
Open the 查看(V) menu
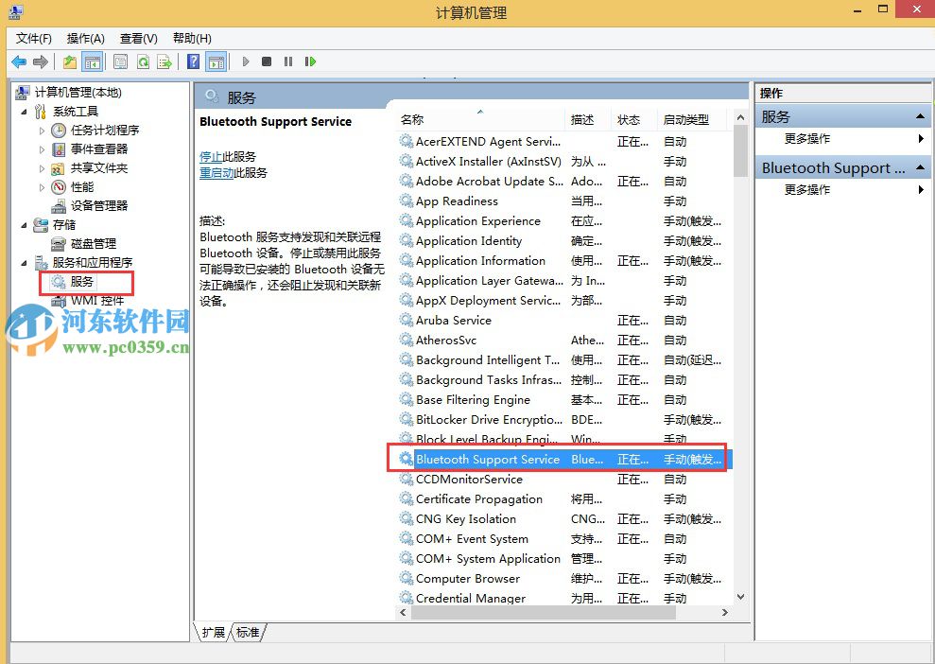pos(138,38)
